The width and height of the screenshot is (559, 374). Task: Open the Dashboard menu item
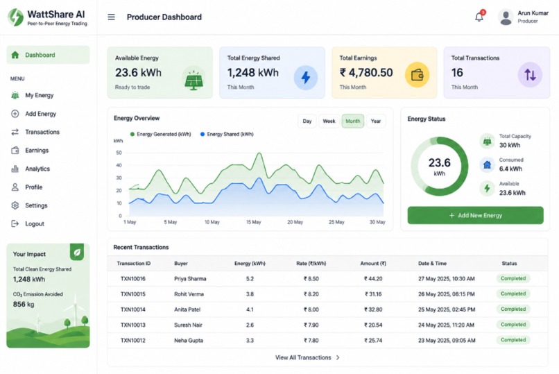[x=48, y=55]
